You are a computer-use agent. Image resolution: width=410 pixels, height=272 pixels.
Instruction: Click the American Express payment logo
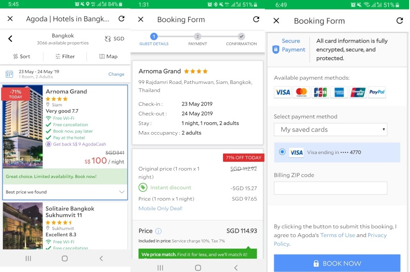tap(339, 92)
